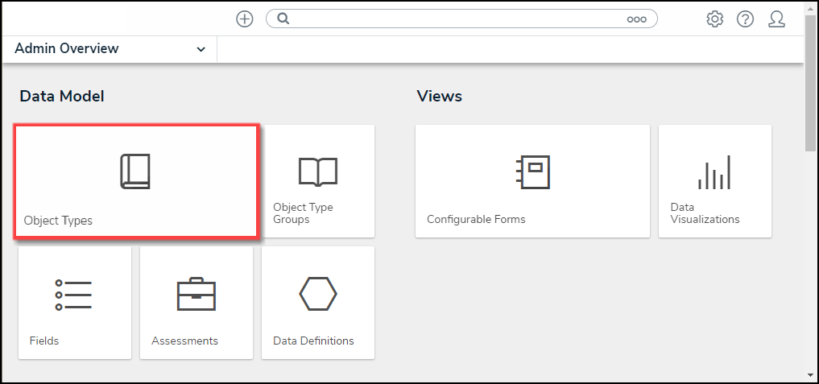Image resolution: width=819 pixels, height=384 pixels.
Task: Click the Help question mark icon
Action: 745,19
